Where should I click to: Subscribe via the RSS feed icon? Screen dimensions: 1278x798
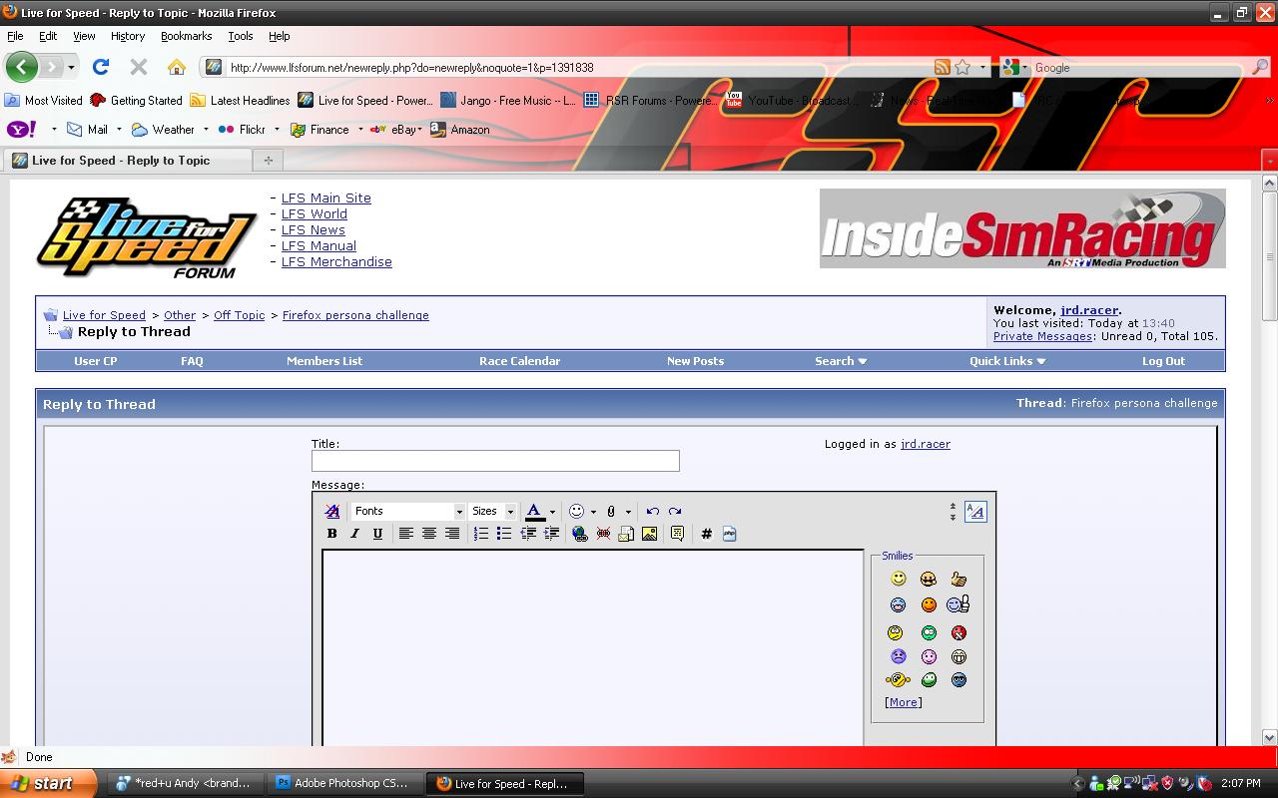tap(942, 67)
